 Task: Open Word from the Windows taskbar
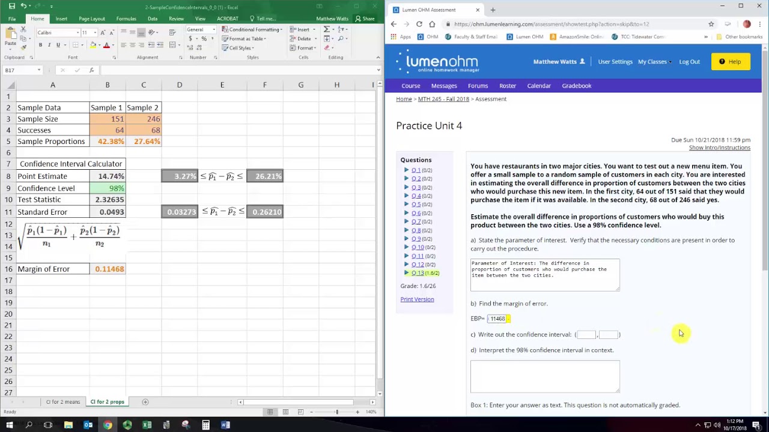225,425
